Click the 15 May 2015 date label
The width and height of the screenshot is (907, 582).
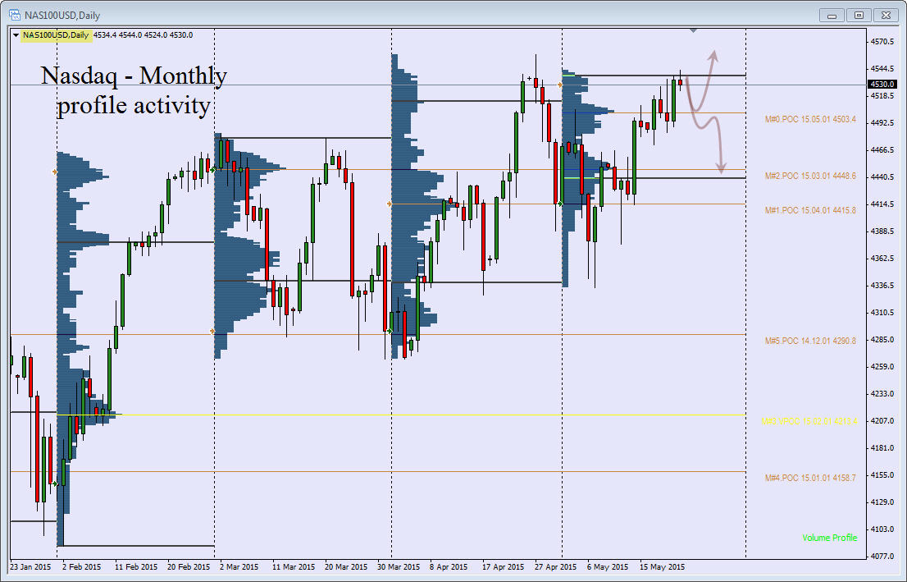click(662, 567)
